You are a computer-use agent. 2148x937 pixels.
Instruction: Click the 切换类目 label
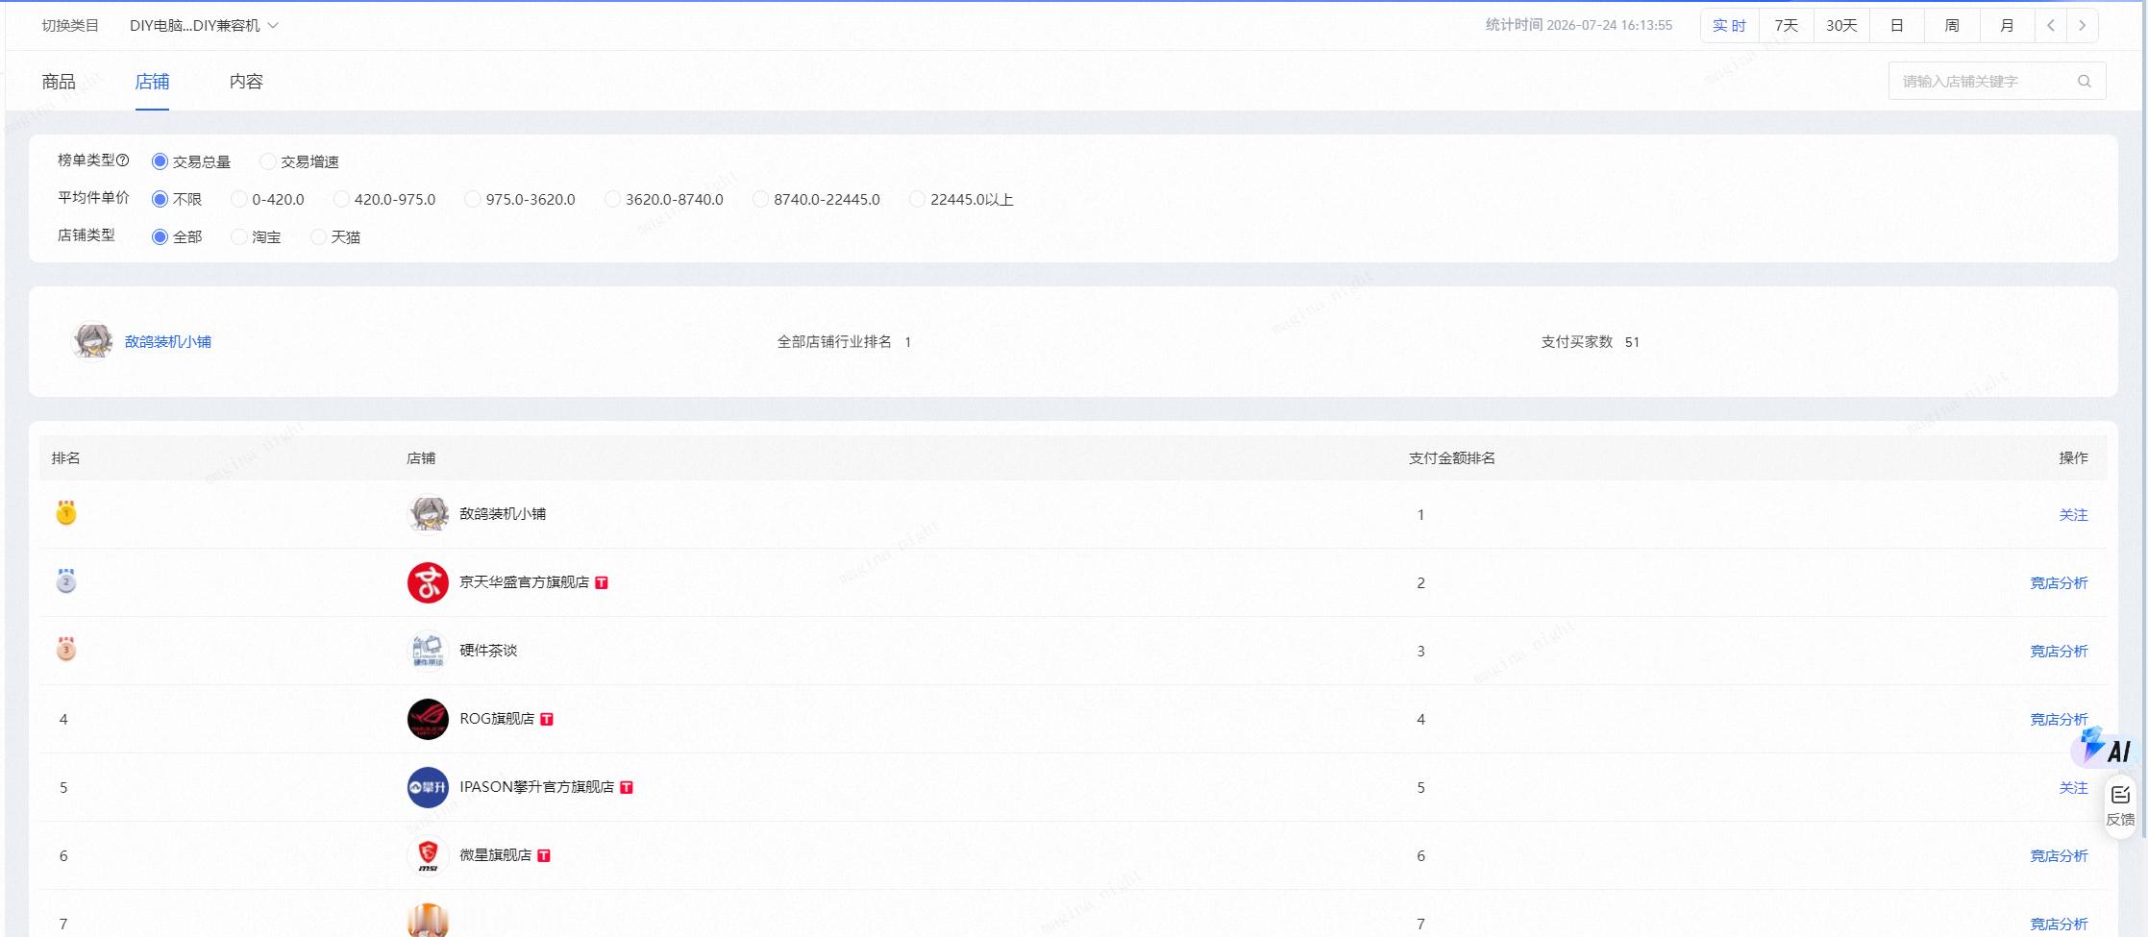coord(70,26)
